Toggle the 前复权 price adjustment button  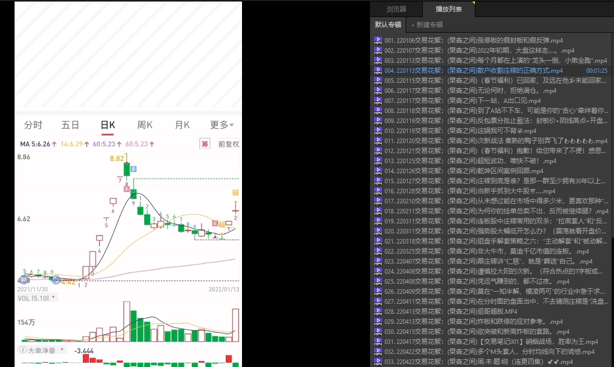(x=228, y=144)
